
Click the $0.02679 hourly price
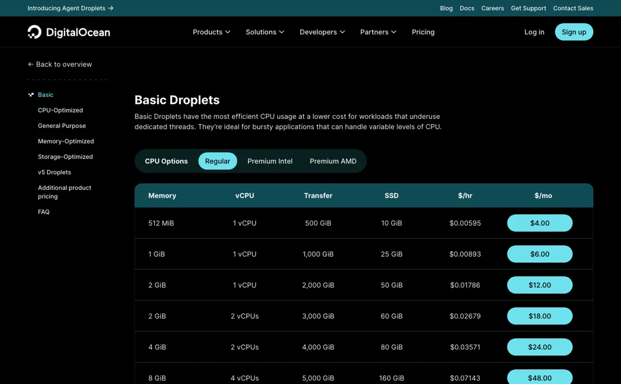tap(465, 316)
